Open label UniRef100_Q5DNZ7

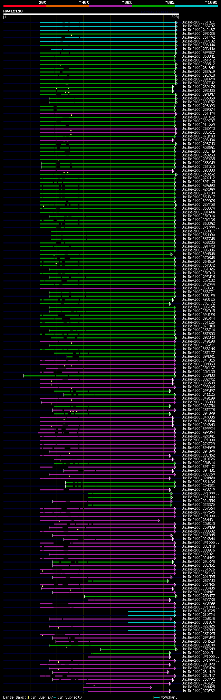[x=198, y=596]
